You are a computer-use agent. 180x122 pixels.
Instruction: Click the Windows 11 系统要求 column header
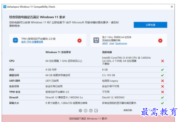[x=58, y=52]
